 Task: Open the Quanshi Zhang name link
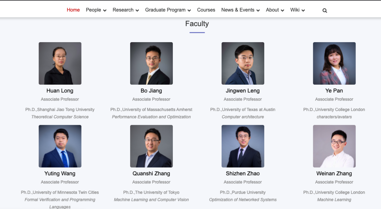point(151,174)
